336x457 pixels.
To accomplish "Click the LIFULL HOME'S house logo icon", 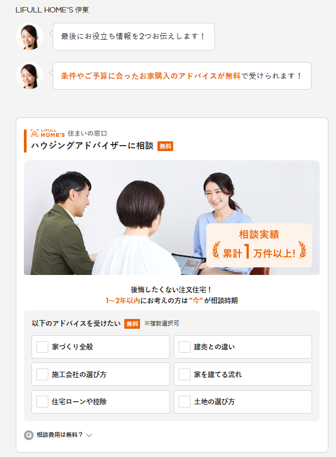I will pyautogui.click(x=34, y=133).
